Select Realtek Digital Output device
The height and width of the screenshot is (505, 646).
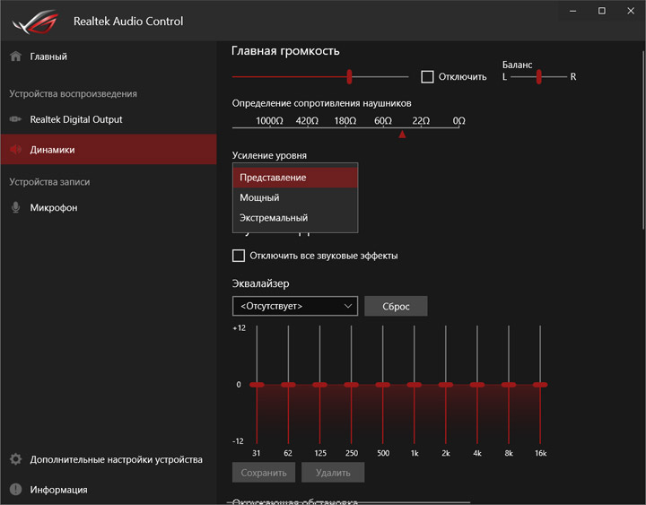point(109,119)
